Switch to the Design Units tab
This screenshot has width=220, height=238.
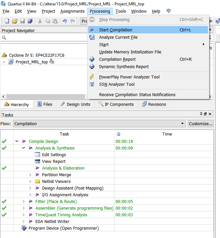[x=75, y=104]
